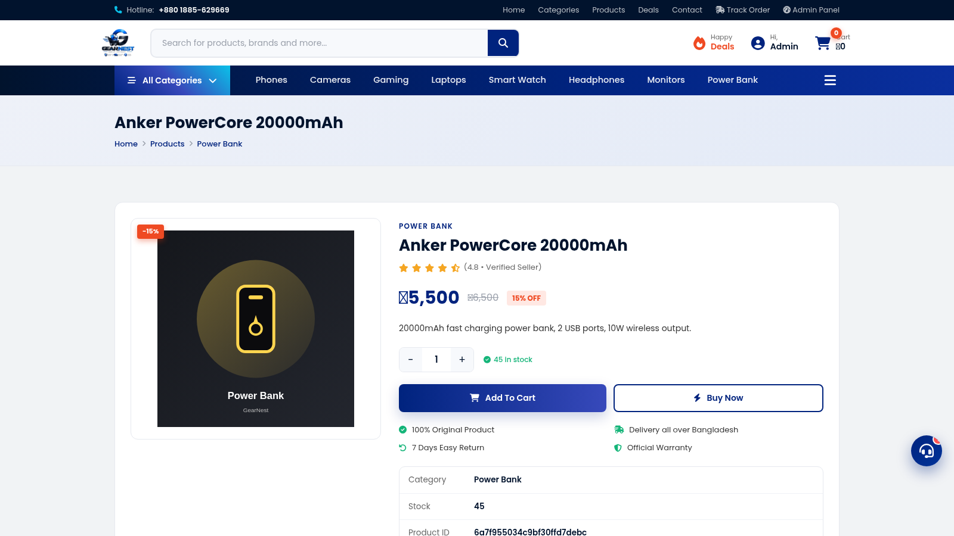Open the hamburger menu in navigation bar
The width and height of the screenshot is (954, 536).
(x=830, y=80)
